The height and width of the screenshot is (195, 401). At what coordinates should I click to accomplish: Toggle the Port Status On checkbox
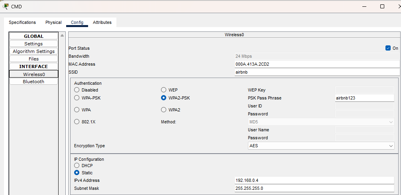click(388, 48)
